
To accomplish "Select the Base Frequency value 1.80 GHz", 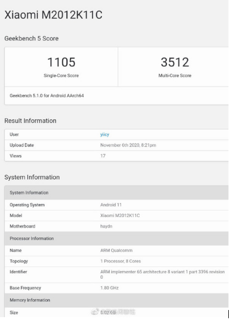I will pos(110,288).
